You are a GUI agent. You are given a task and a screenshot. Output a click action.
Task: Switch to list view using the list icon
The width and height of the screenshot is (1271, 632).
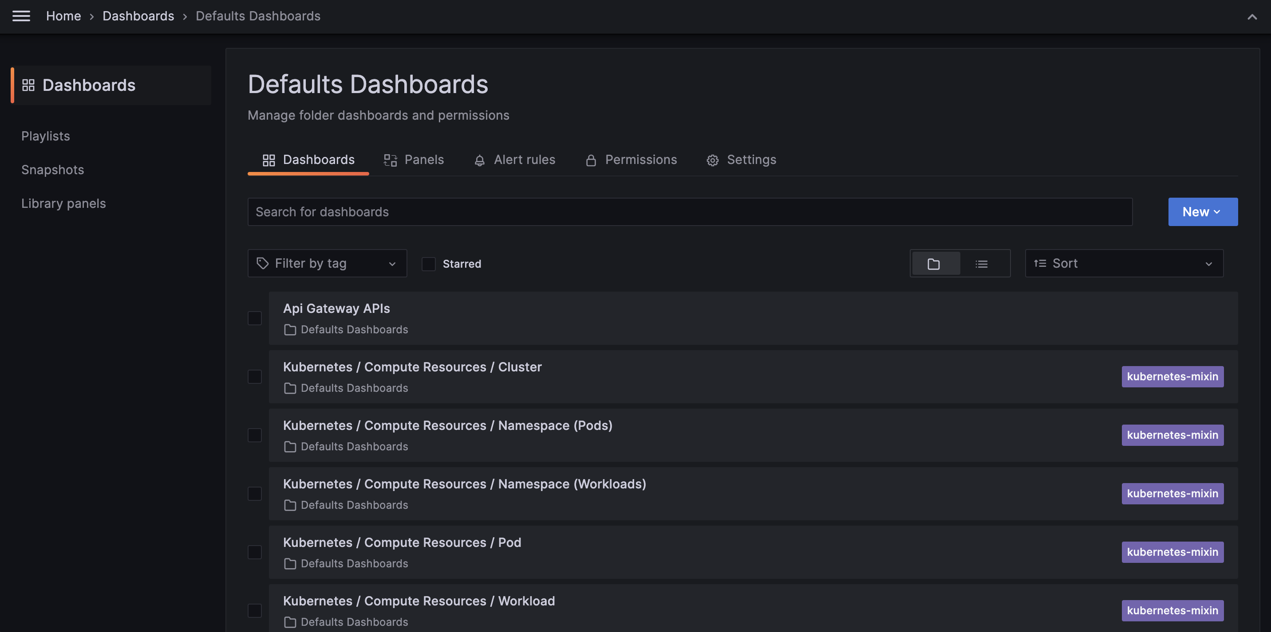coord(982,263)
